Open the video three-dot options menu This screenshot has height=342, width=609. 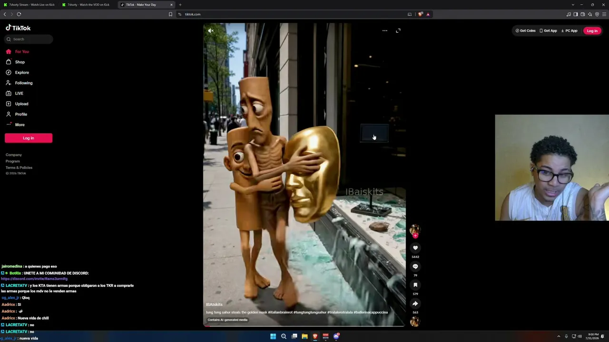(385, 31)
